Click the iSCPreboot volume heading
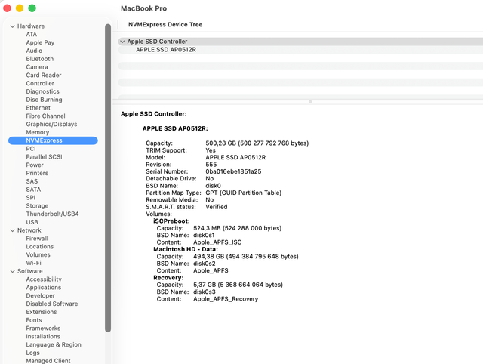The height and width of the screenshot is (364, 483). [x=171, y=221]
